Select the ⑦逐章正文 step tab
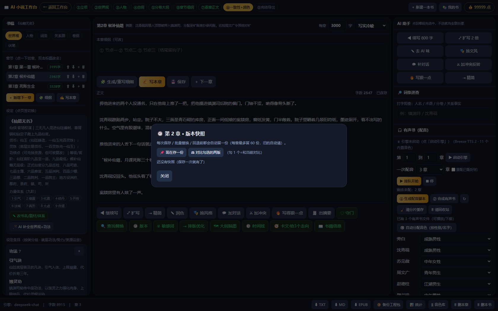Image resolution: width=498 pixels, height=311 pixels. tap(210, 7)
